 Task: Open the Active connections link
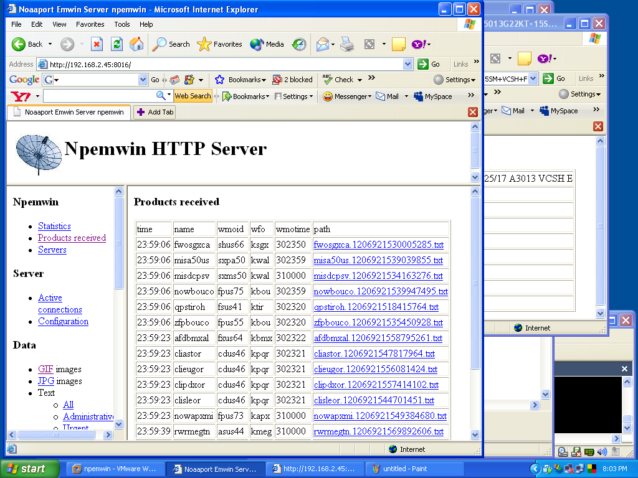(60, 303)
